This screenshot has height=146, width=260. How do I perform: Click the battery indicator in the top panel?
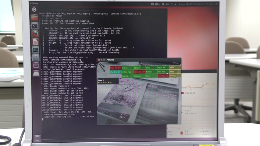point(167,4)
